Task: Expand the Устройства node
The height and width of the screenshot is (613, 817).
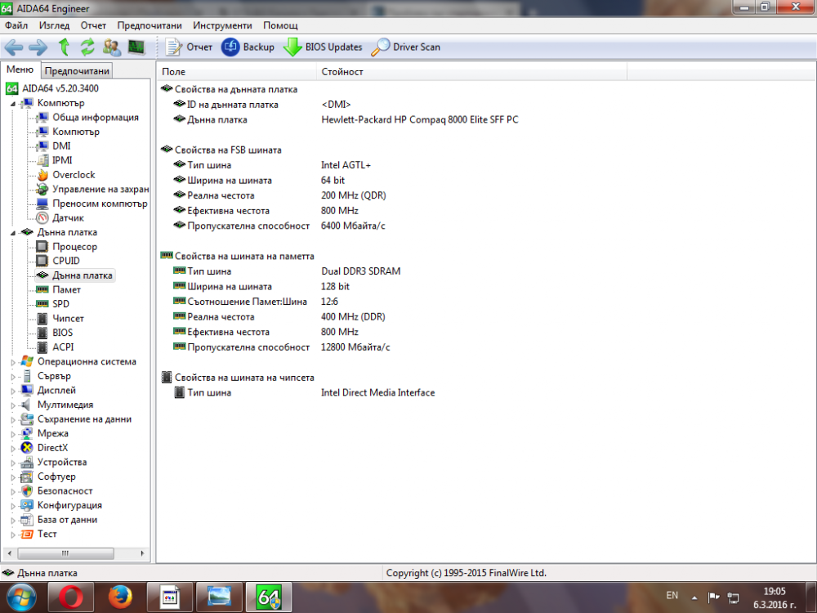Action: 13,463
